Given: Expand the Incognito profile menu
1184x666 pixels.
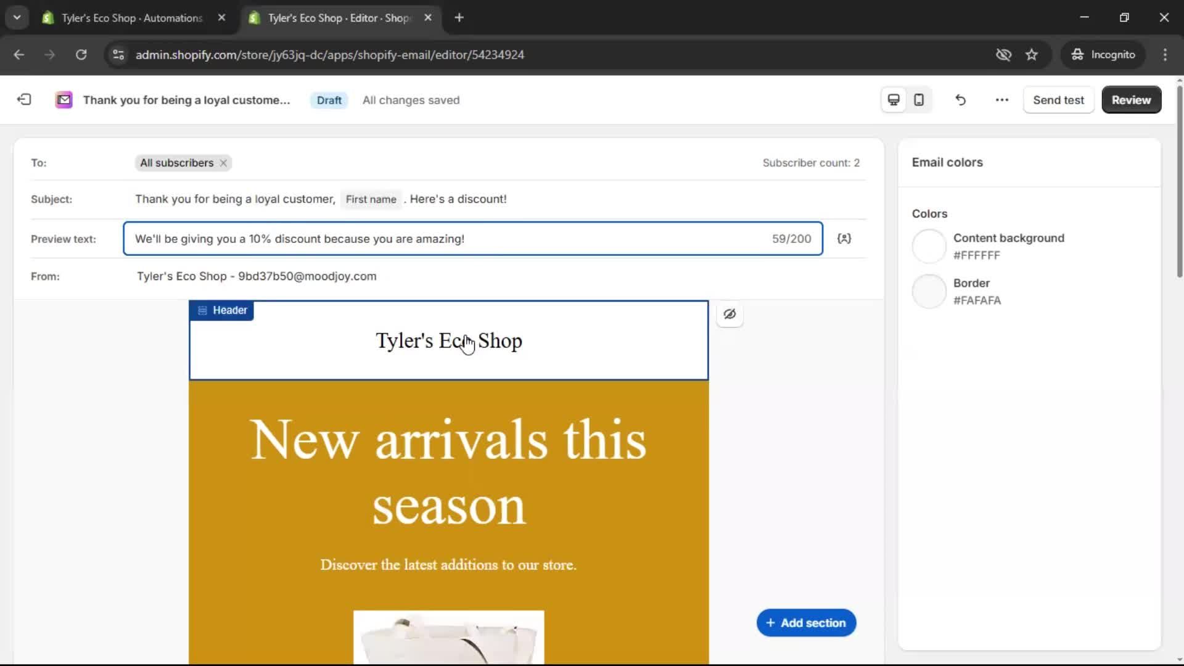Looking at the screenshot, I should click(1103, 54).
